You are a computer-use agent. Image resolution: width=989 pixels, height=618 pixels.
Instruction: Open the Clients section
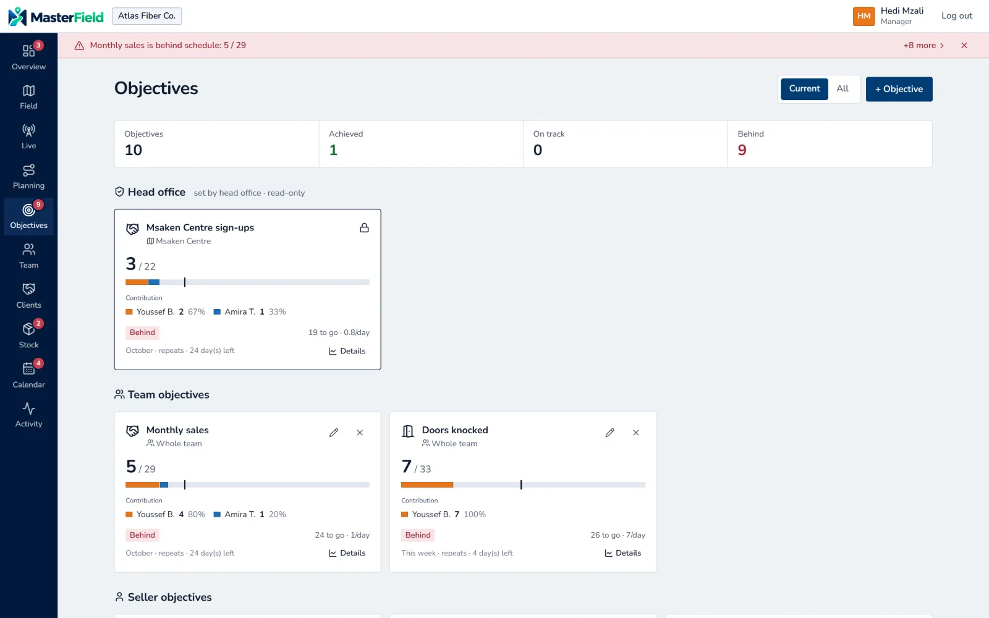28,295
